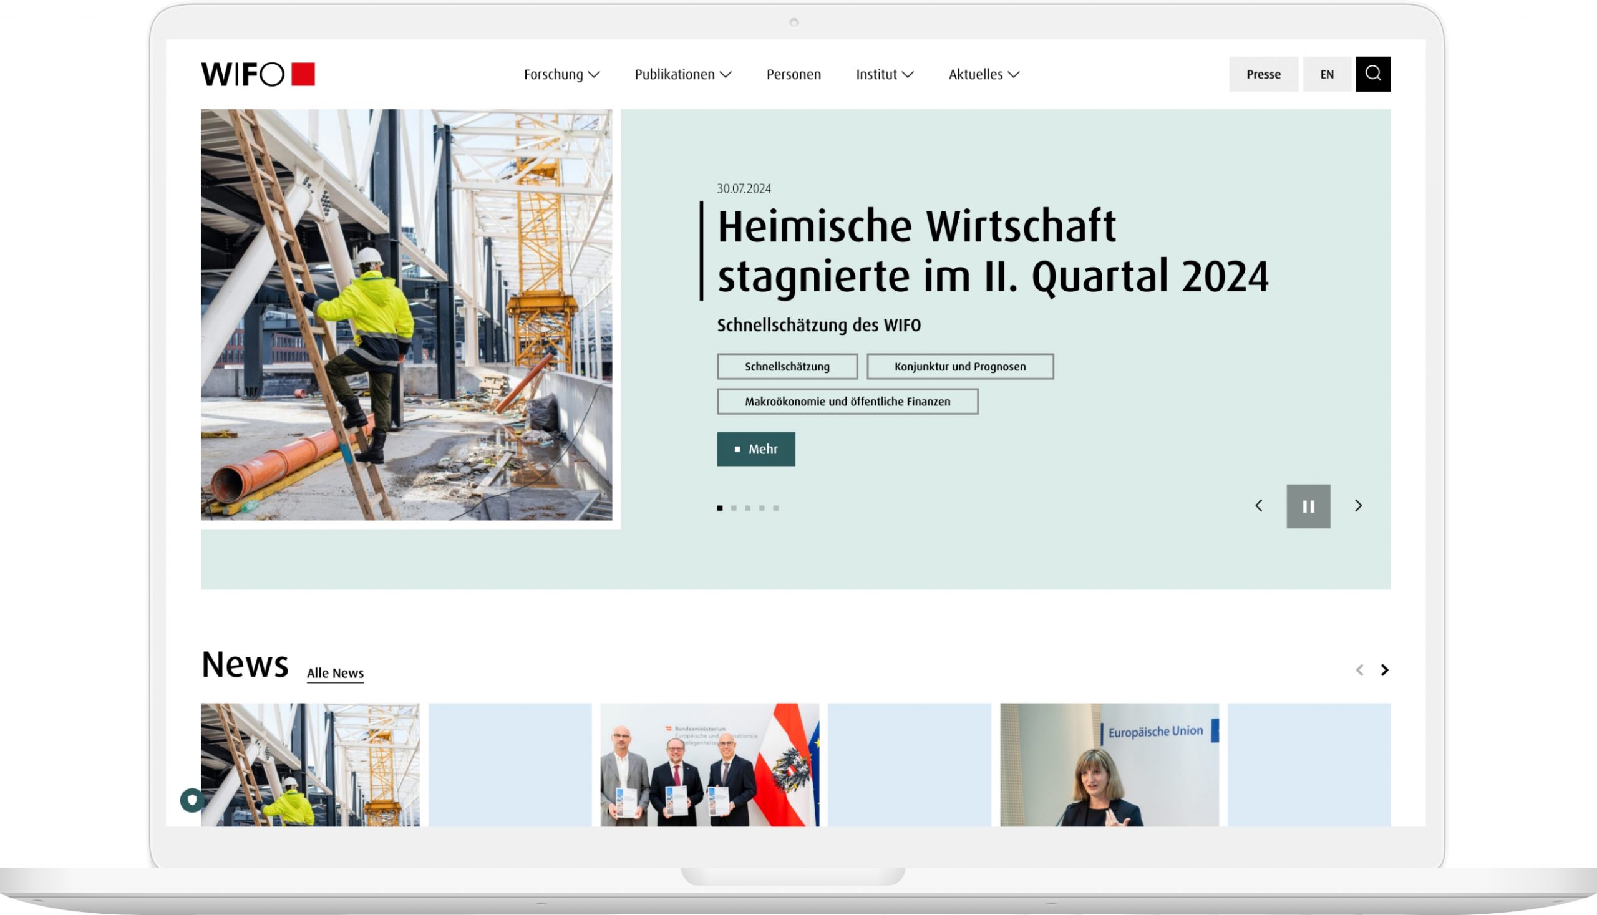
Task: Switch language to EN
Action: (1327, 74)
